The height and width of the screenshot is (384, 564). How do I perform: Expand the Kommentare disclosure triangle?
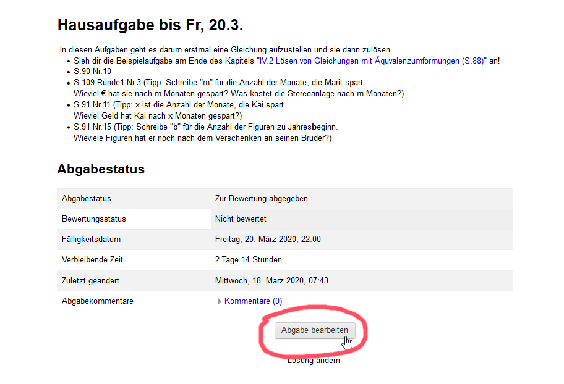[x=220, y=301]
